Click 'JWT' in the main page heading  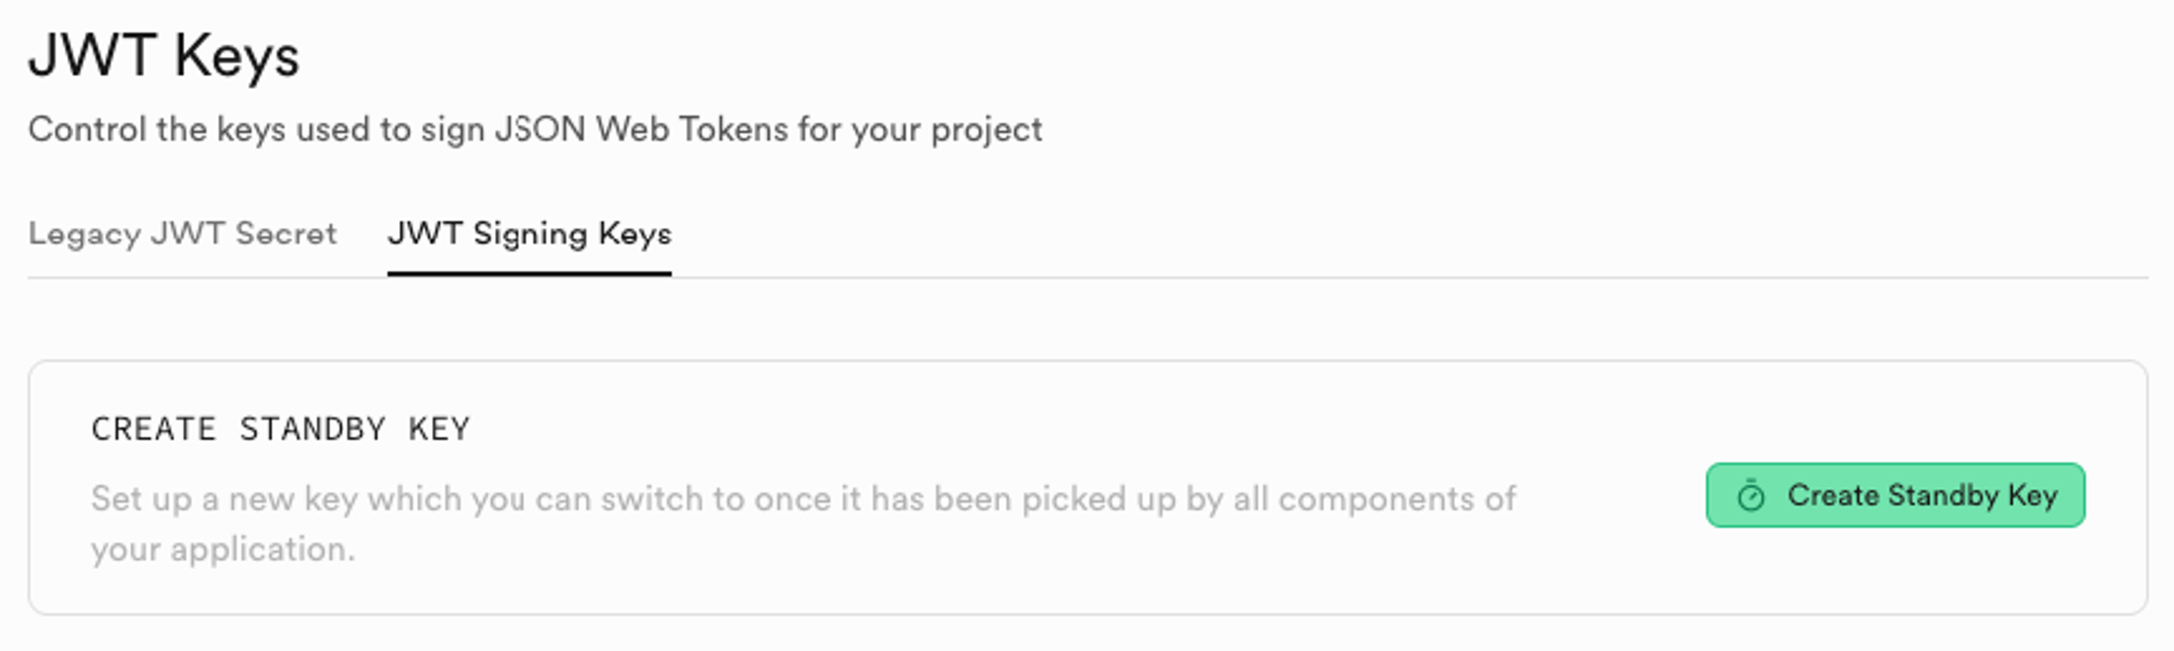click(92, 55)
